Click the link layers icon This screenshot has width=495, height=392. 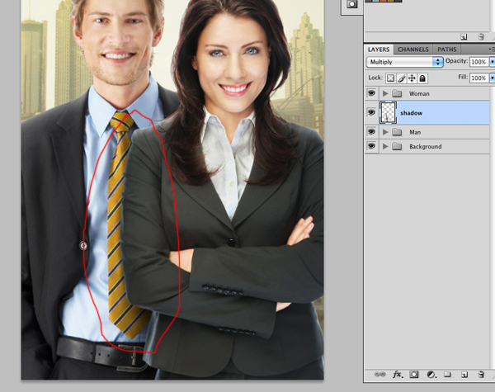(379, 375)
